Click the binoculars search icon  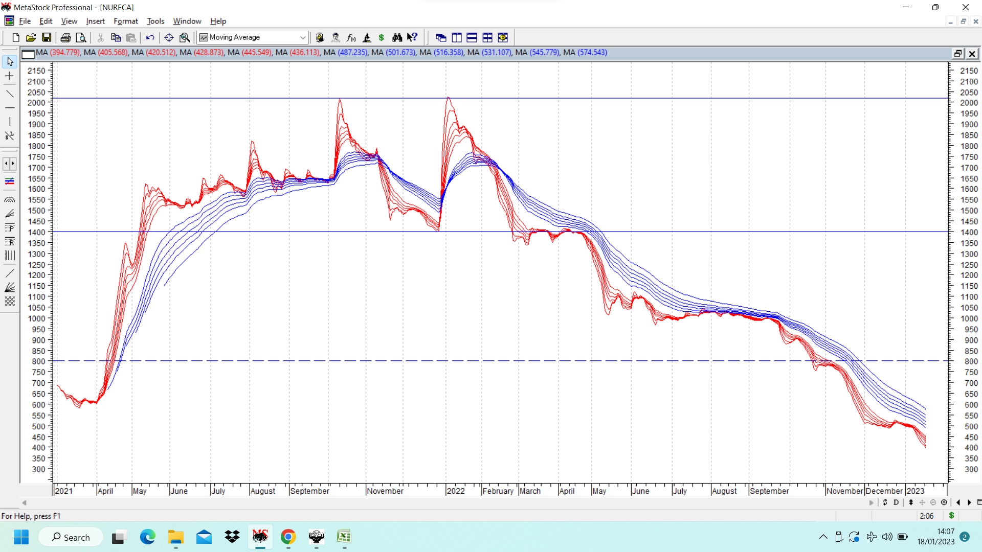[x=397, y=37]
